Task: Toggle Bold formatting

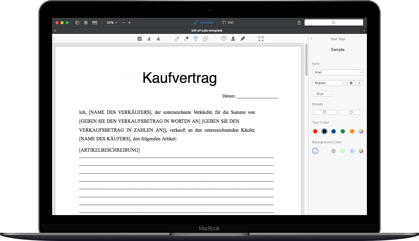Action: (351, 83)
